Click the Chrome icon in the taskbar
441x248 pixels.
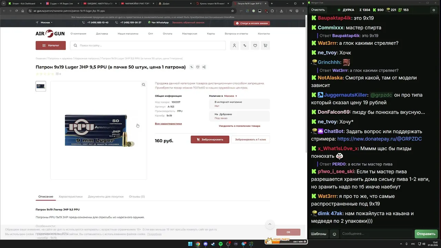click(x=198, y=244)
